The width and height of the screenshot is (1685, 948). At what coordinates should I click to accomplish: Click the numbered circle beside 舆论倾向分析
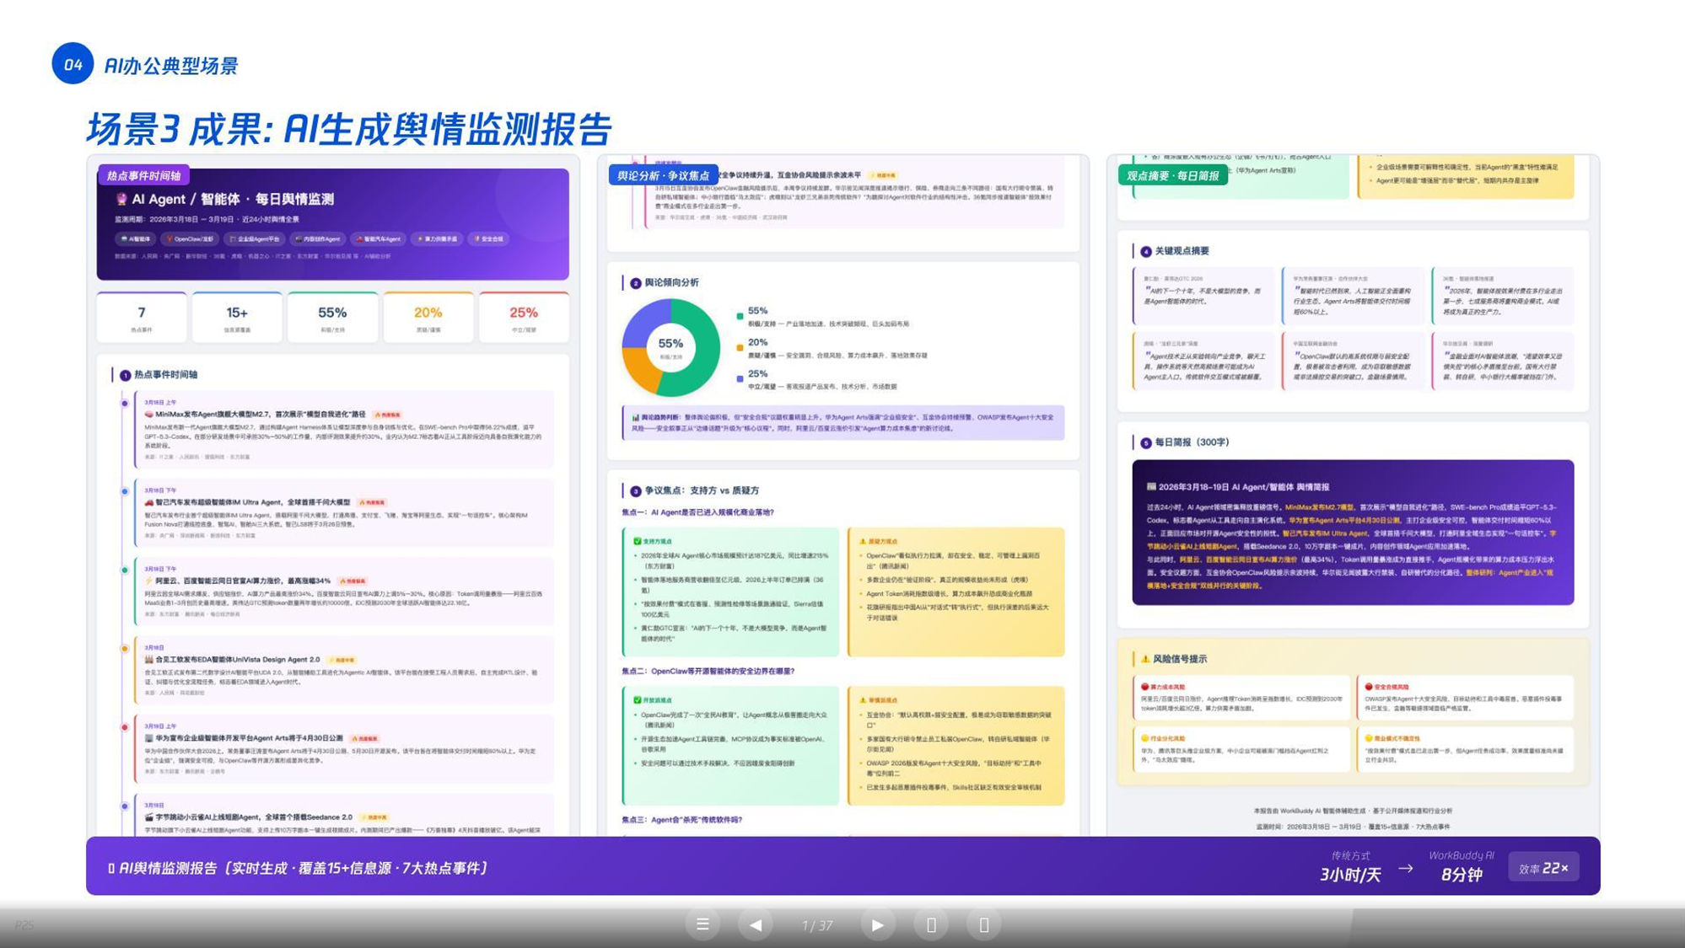(x=636, y=283)
